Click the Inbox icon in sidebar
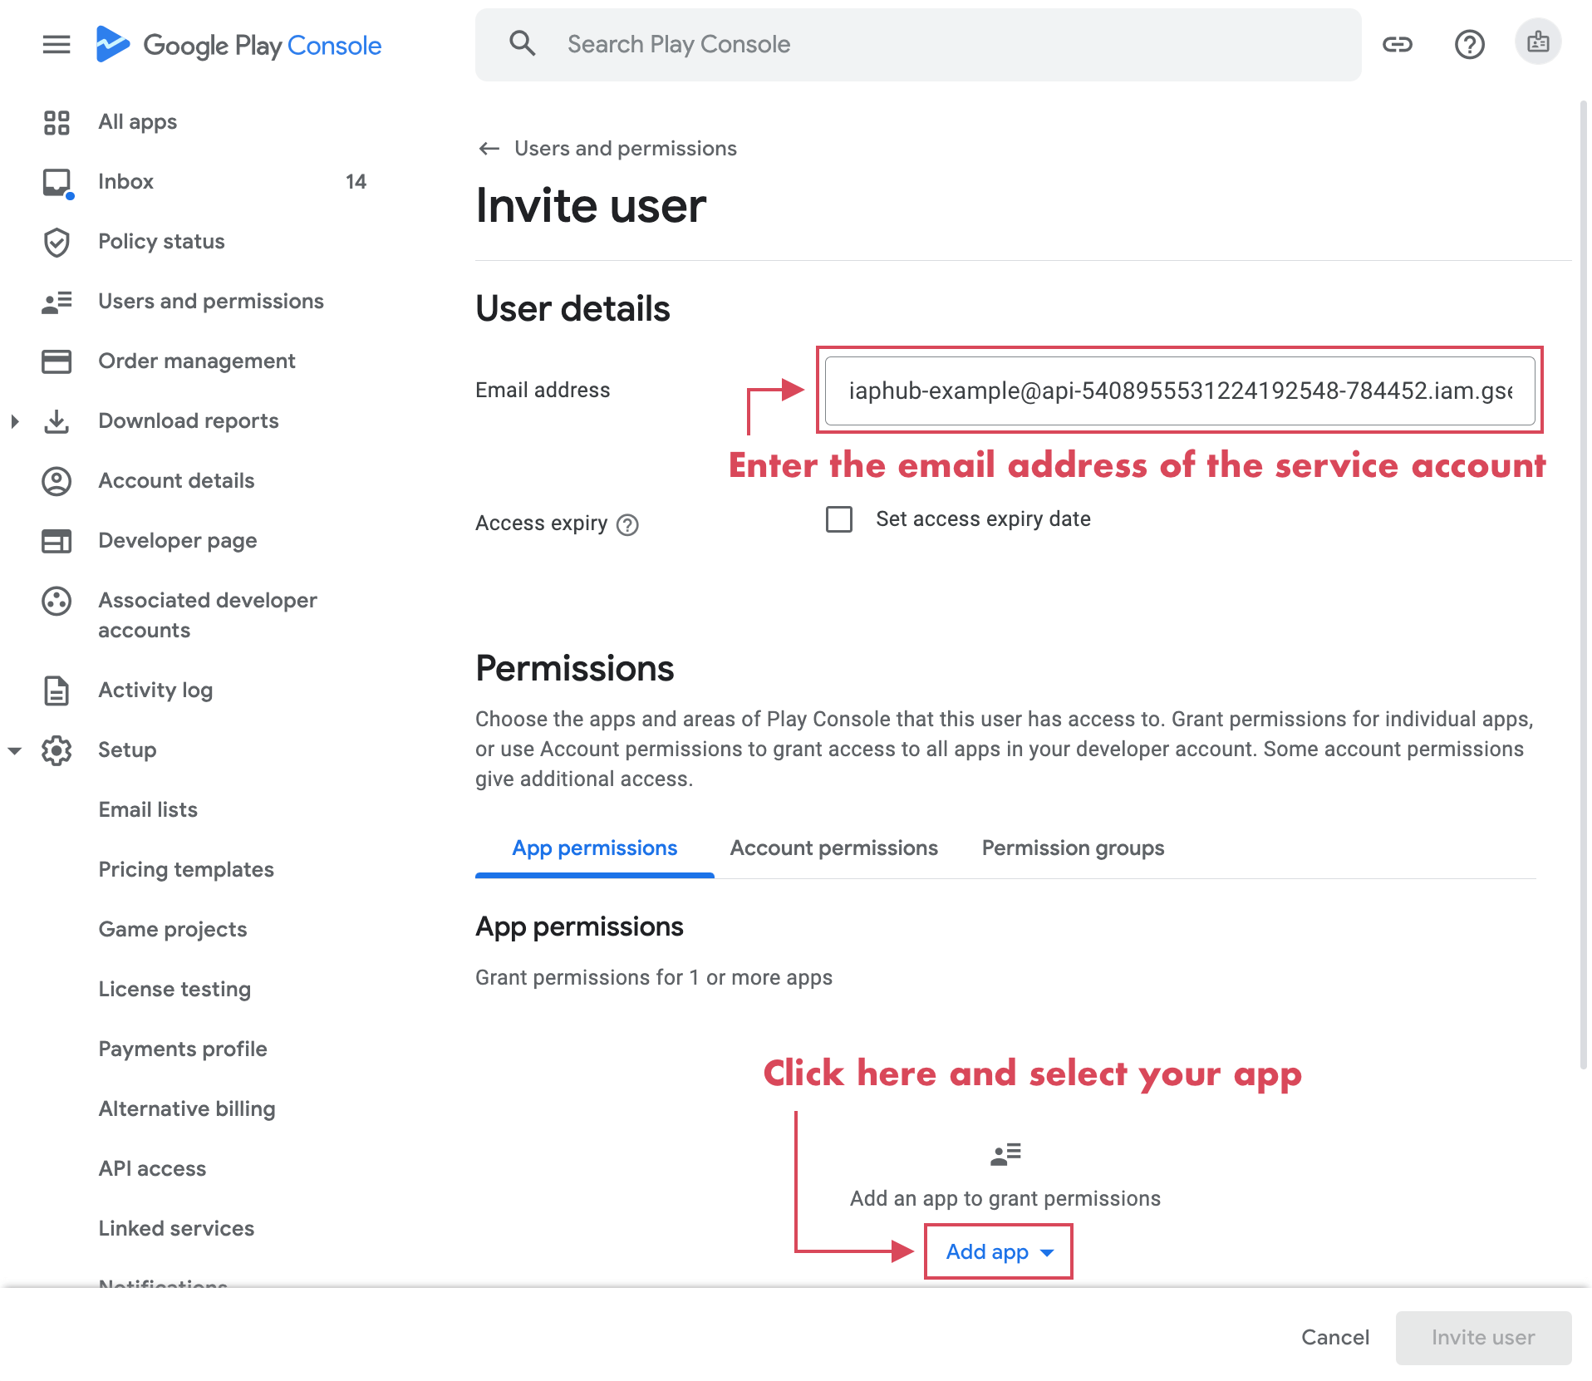This screenshot has width=1592, height=1381. [x=57, y=182]
